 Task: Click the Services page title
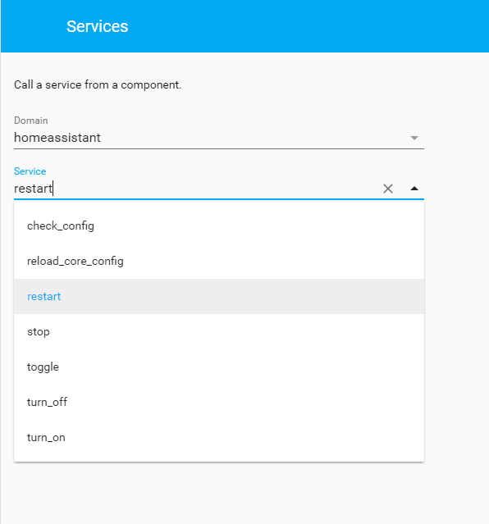coord(98,26)
